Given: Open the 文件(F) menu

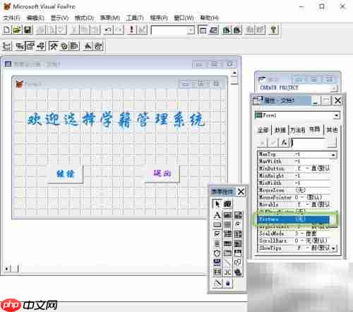Looking at the screenshot, I should click(12, 18).
